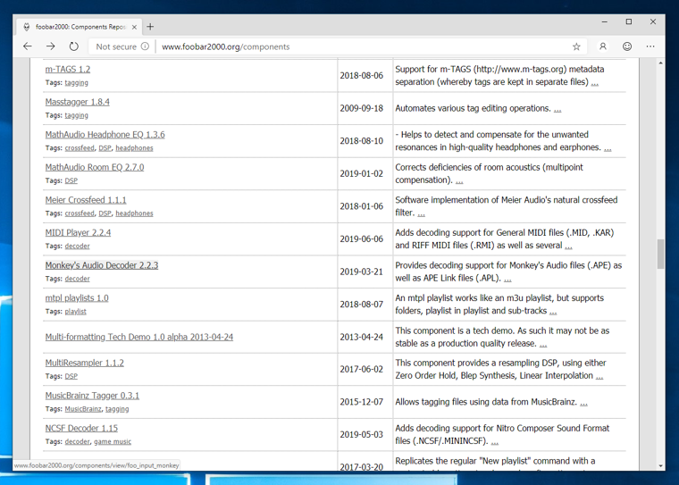This screenshot has height=485, width=679.
Task: Select the date 2019-06-06 for MIDI Player
Action: coord(361,239)
